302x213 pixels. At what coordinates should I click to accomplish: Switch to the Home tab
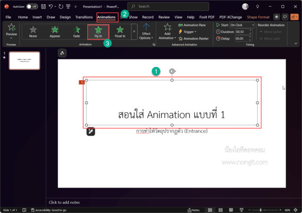23,17
